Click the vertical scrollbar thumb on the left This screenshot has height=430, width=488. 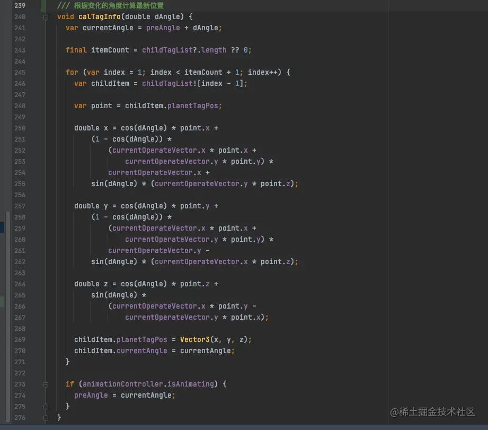click(x=8, y=316)
